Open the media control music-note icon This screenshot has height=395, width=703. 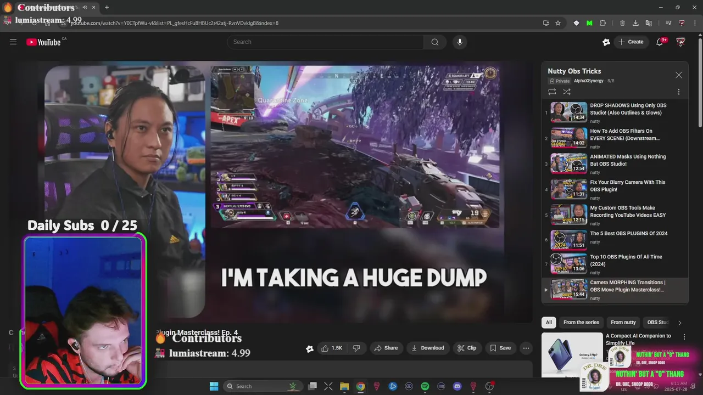(668, 23)
